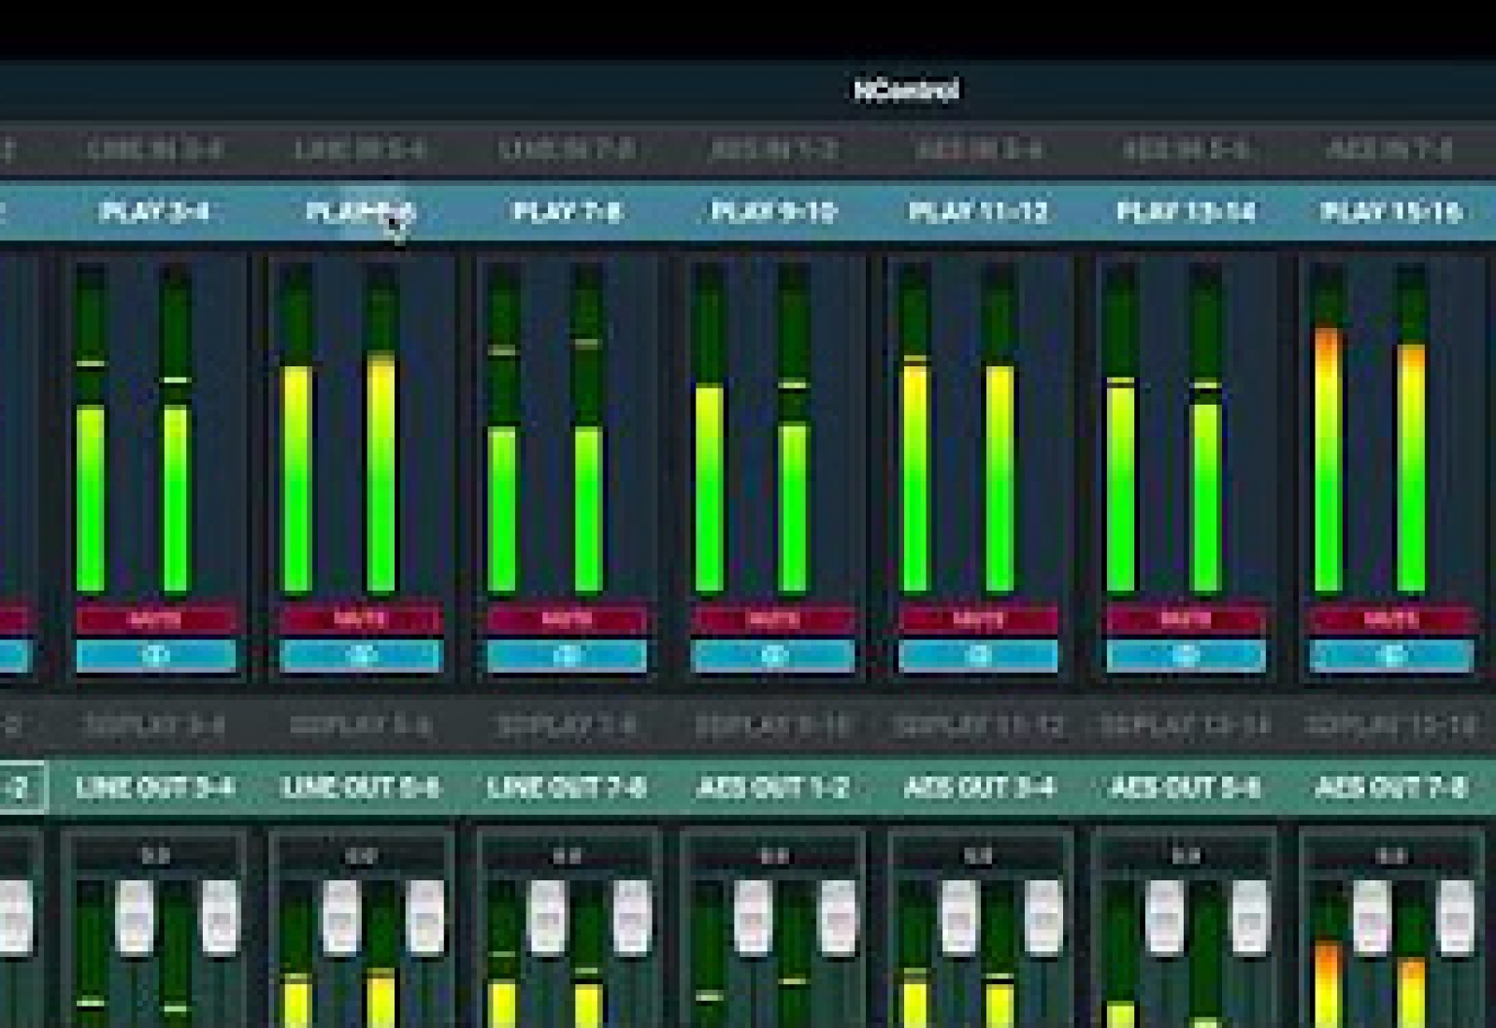Viewport: 1496px width, 1028px height.
Task: Click the right fader of LINE OUT 5-6
Action: (x=425, y=917)
